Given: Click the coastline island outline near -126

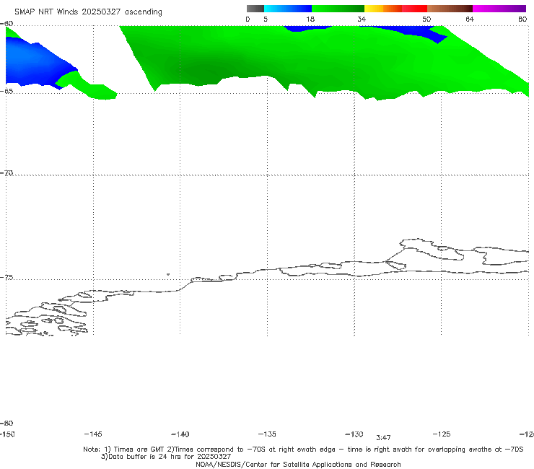Looking at the screenshot, I should click(x=432, y=250).
